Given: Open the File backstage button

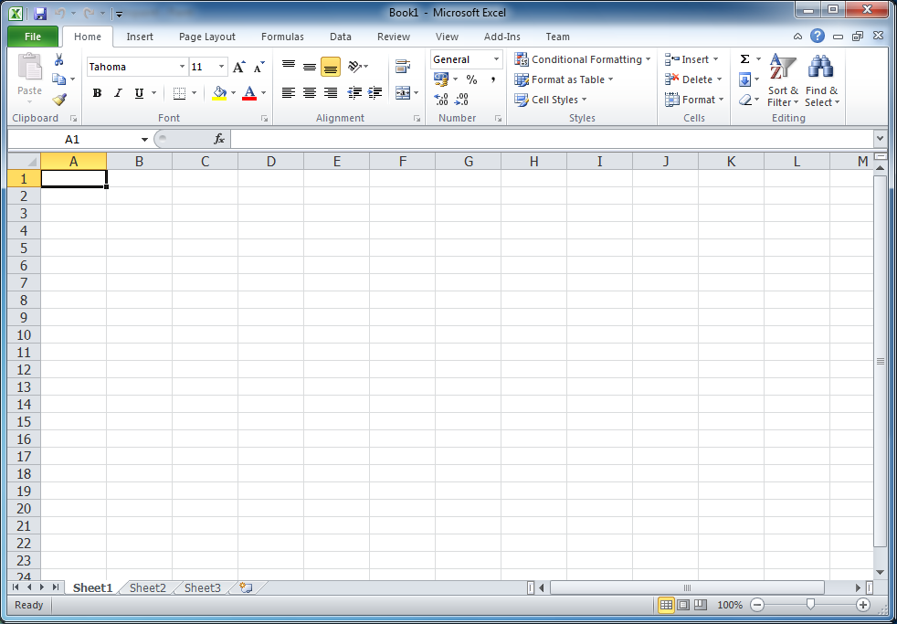Looking at the screenshot, I should click(x=33, y=37).
